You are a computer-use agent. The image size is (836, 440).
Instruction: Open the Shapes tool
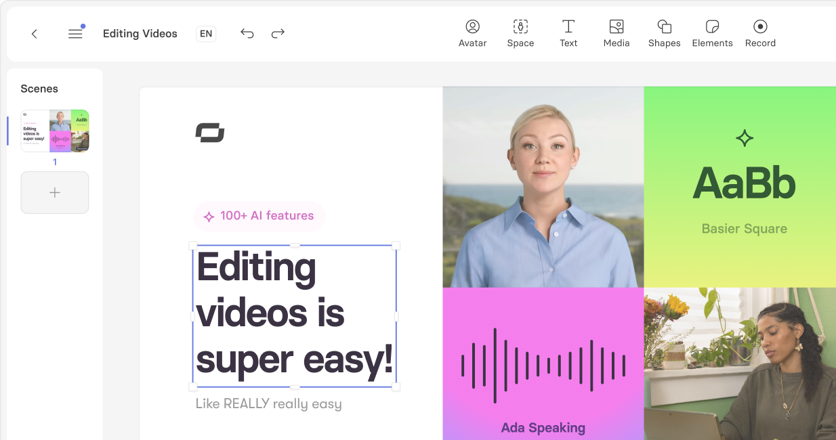664,33
